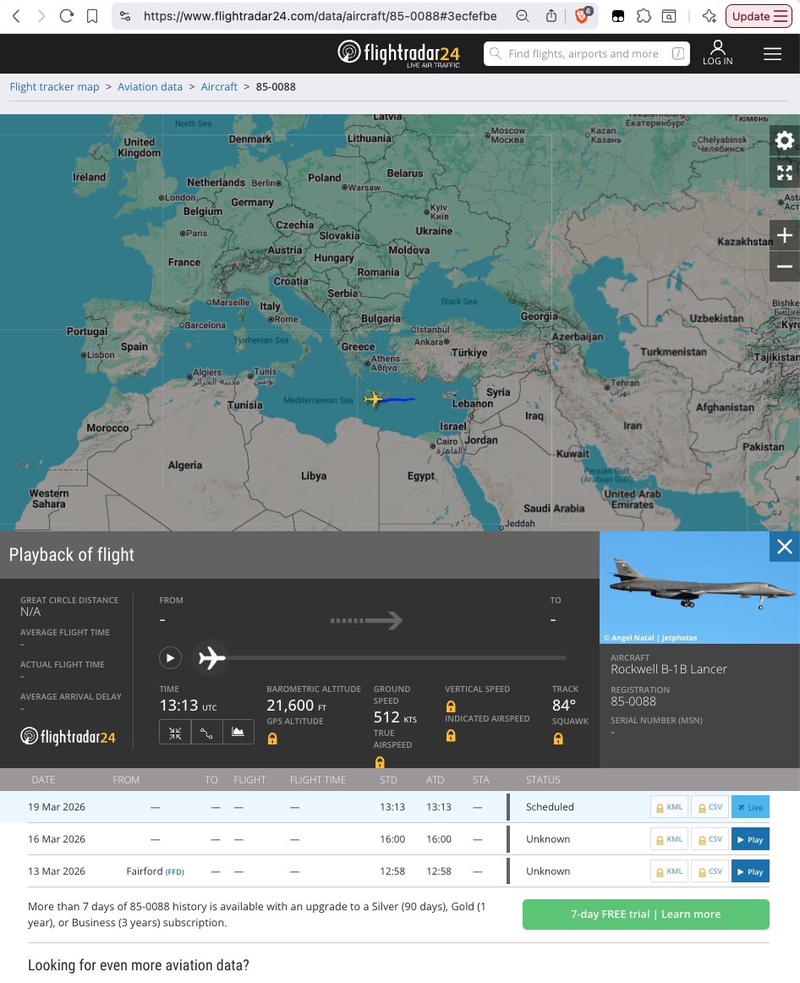Click the Update browser button
This screenshot has height=983, width=800.
click(x=758, y=16)
